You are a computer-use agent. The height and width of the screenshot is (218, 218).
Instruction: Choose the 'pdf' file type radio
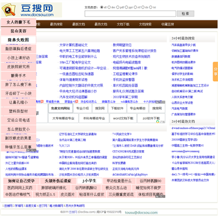(x=117, y=7)
